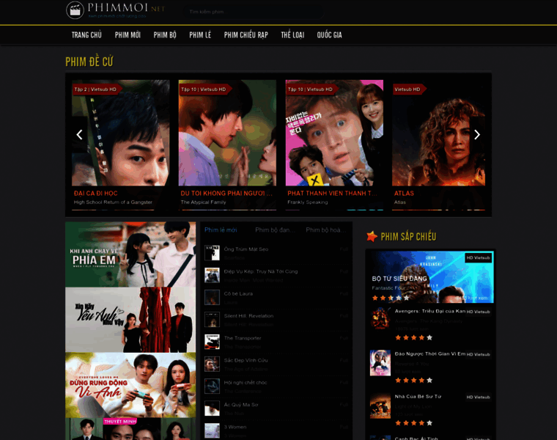Click the fifth rating star under Đảo Ngược Thời Gian Vì Em
Viewport: 557px width, 440px height.
click(x=429, y=381)
